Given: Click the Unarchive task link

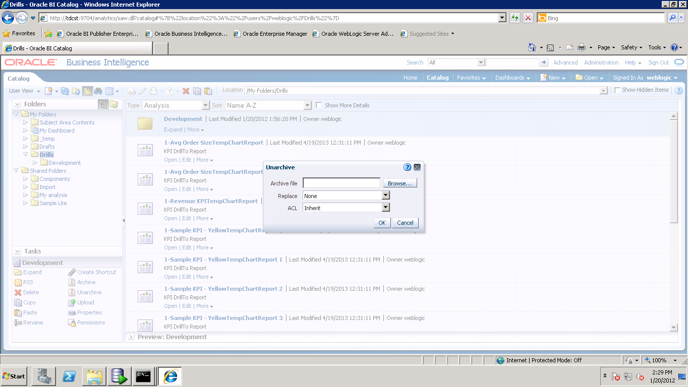Looking at the screenshot, I should click(x=89, y=292).
